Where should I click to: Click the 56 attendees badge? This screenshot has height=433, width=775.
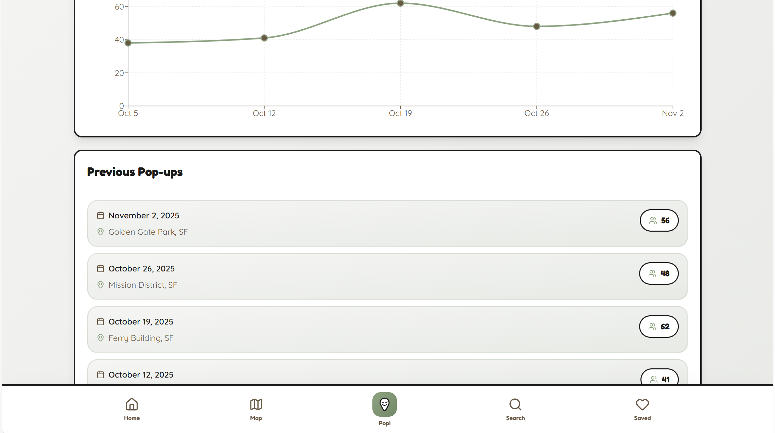[659, 220]
